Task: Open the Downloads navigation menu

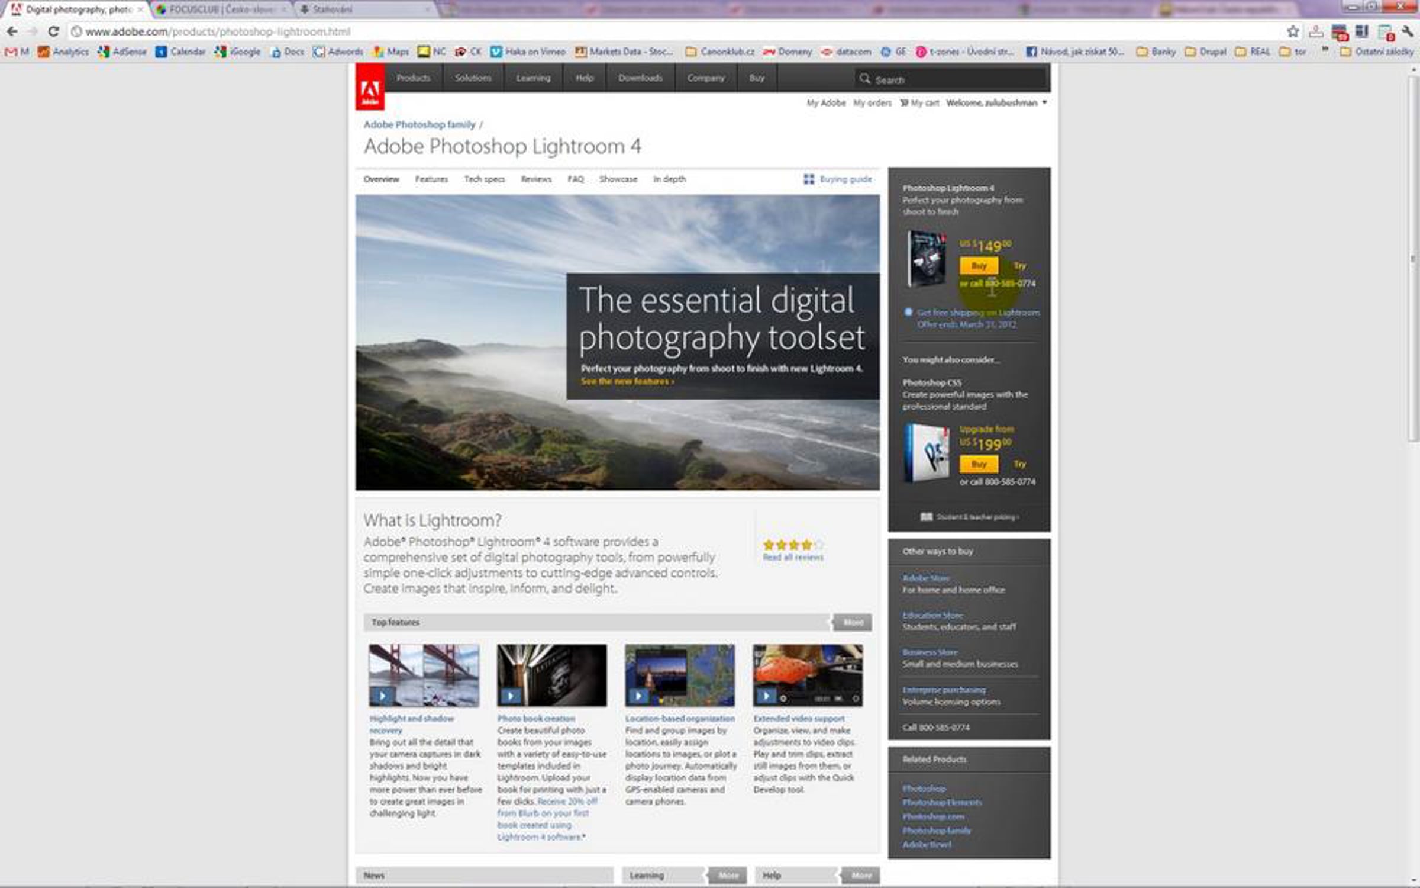Action: tap(640, 78)
